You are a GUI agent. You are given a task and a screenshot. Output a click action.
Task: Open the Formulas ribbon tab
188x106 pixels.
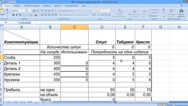pyautogui.click(x=47, y=6)
